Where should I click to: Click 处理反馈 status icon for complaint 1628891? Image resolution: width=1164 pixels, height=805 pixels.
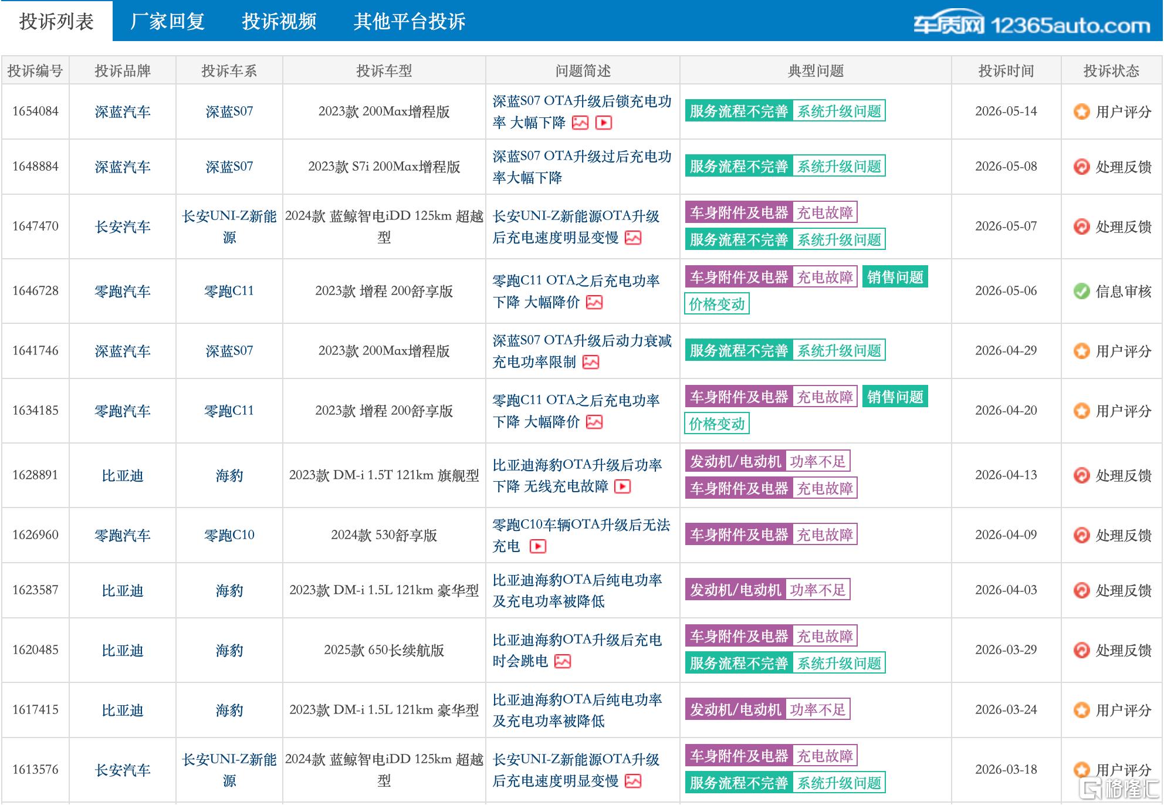point(1081,475)
